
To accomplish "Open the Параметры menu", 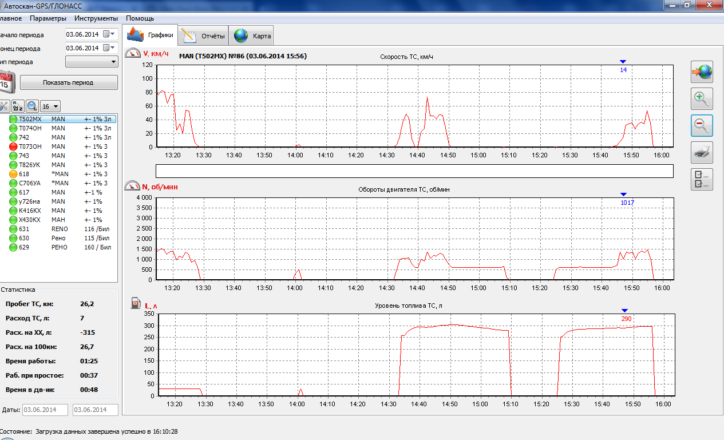I will tap(48, 18).
